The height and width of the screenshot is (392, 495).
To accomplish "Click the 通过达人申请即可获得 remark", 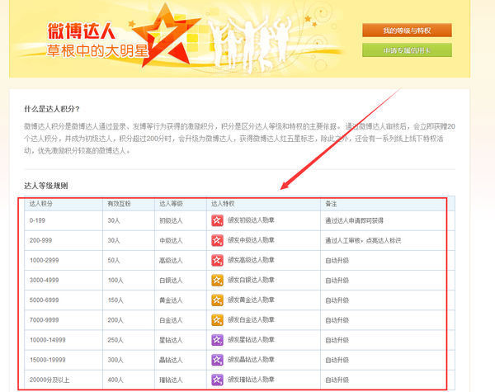I will [x=354, y=220].
